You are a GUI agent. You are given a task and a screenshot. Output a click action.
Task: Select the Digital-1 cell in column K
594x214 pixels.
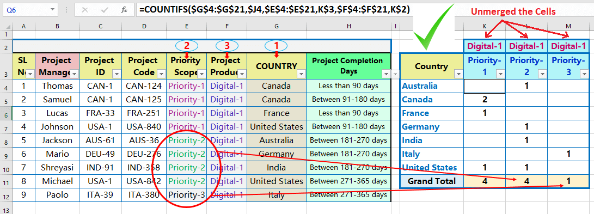pos(485,46)
